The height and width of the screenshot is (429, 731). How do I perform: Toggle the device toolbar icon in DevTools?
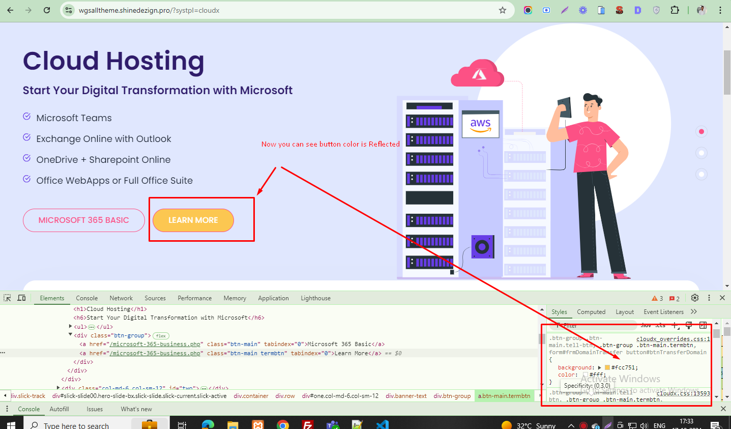pos(21,298)
